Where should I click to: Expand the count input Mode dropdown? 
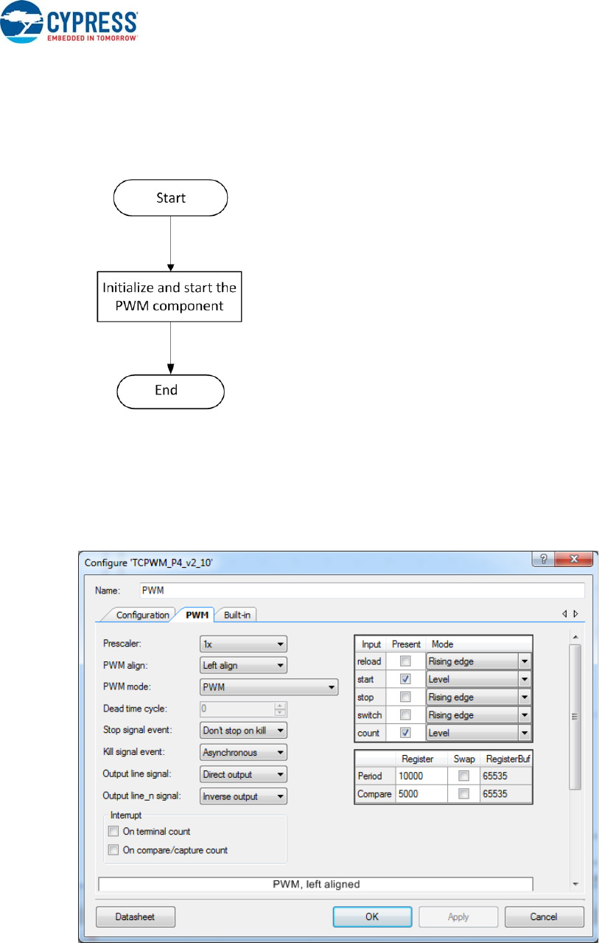(x=524, y=733)
